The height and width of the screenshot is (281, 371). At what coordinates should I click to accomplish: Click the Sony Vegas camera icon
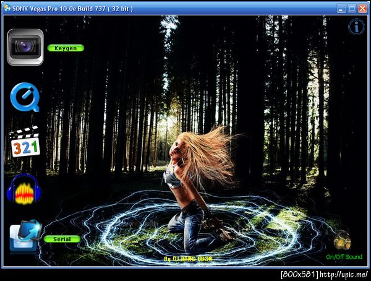(25, 47)
